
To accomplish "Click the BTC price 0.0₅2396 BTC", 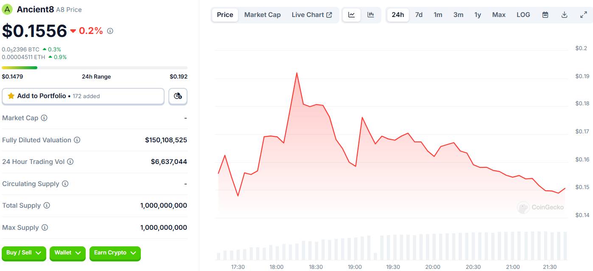I will point(20,50).
